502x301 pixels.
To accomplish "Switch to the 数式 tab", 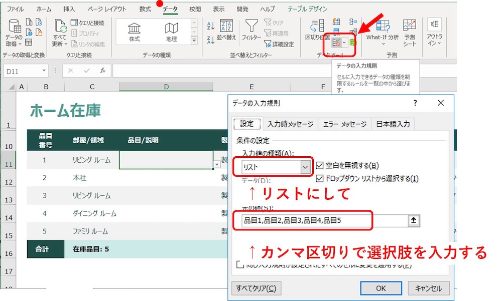I will click(x=145, y=9).
